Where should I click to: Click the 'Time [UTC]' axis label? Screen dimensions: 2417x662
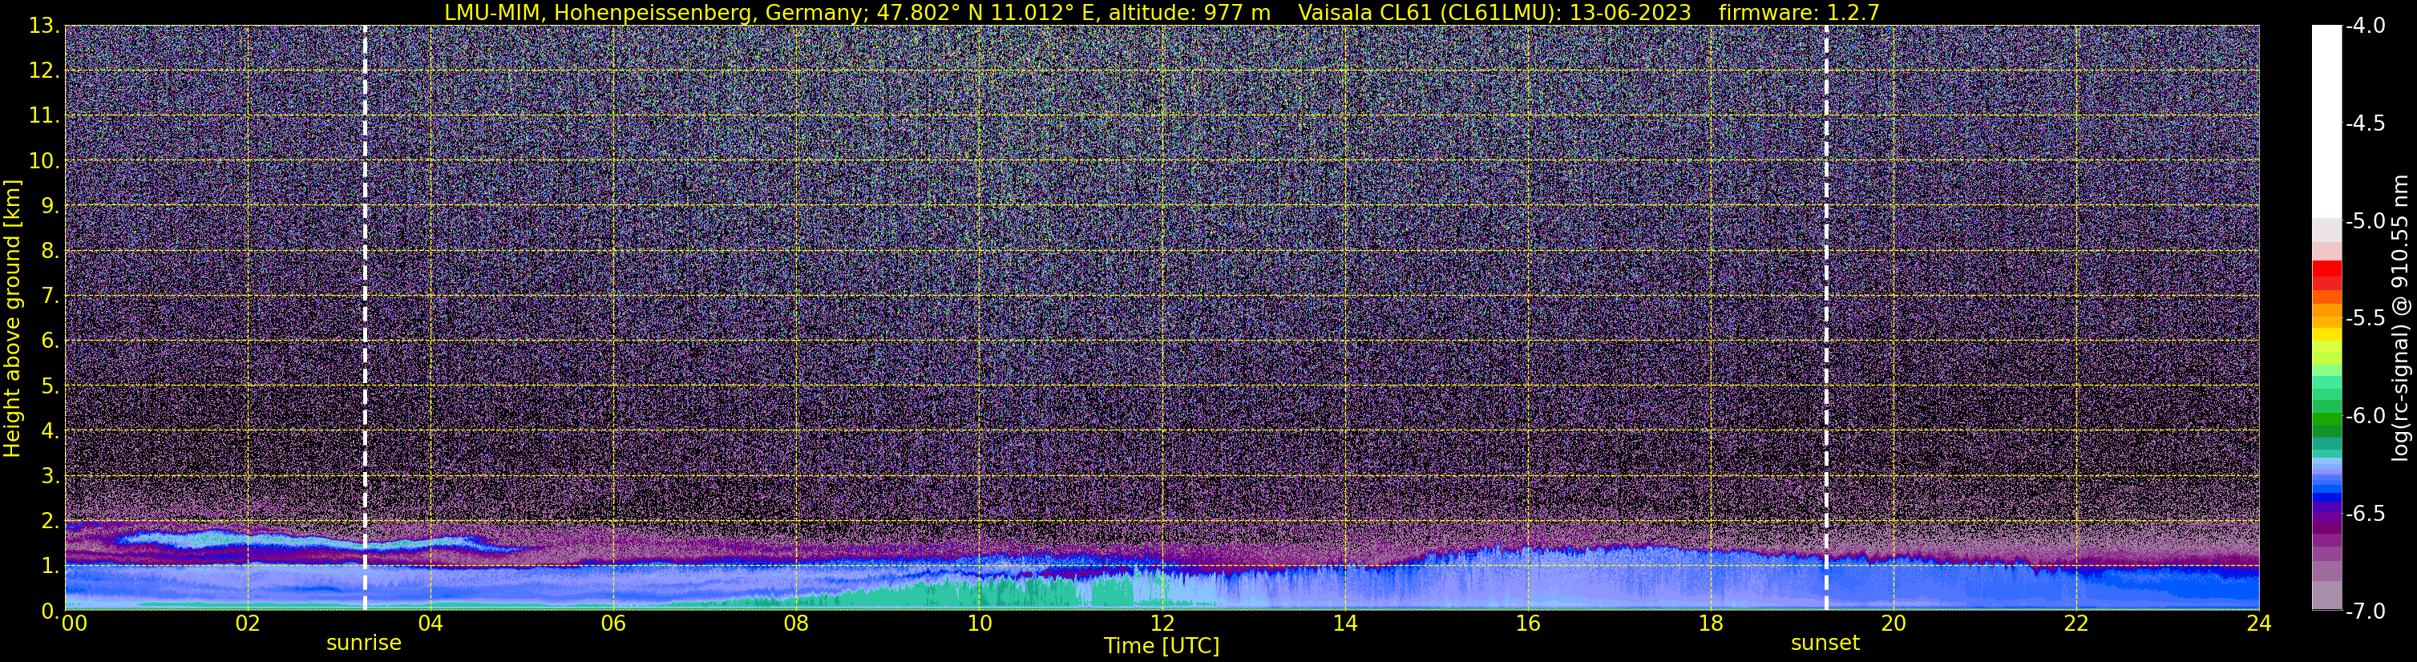click(1162, 646)
